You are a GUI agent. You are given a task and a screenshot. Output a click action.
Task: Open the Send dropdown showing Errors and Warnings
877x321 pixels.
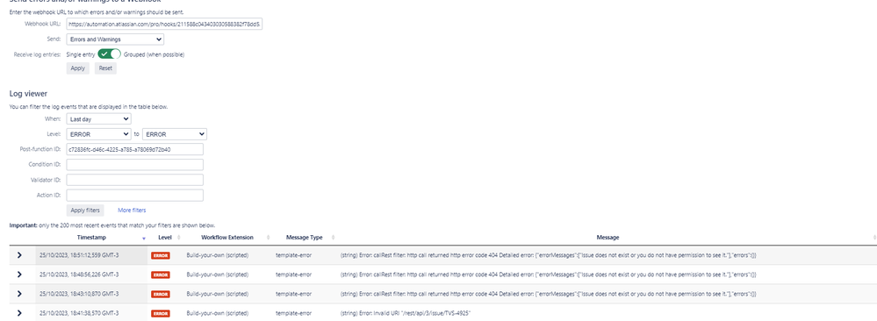115,39
